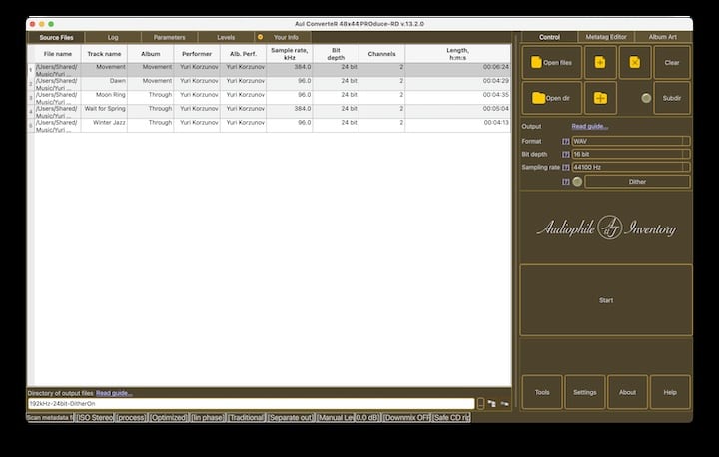Open the Bit depth 16 bit dropdown

(630, 154)
